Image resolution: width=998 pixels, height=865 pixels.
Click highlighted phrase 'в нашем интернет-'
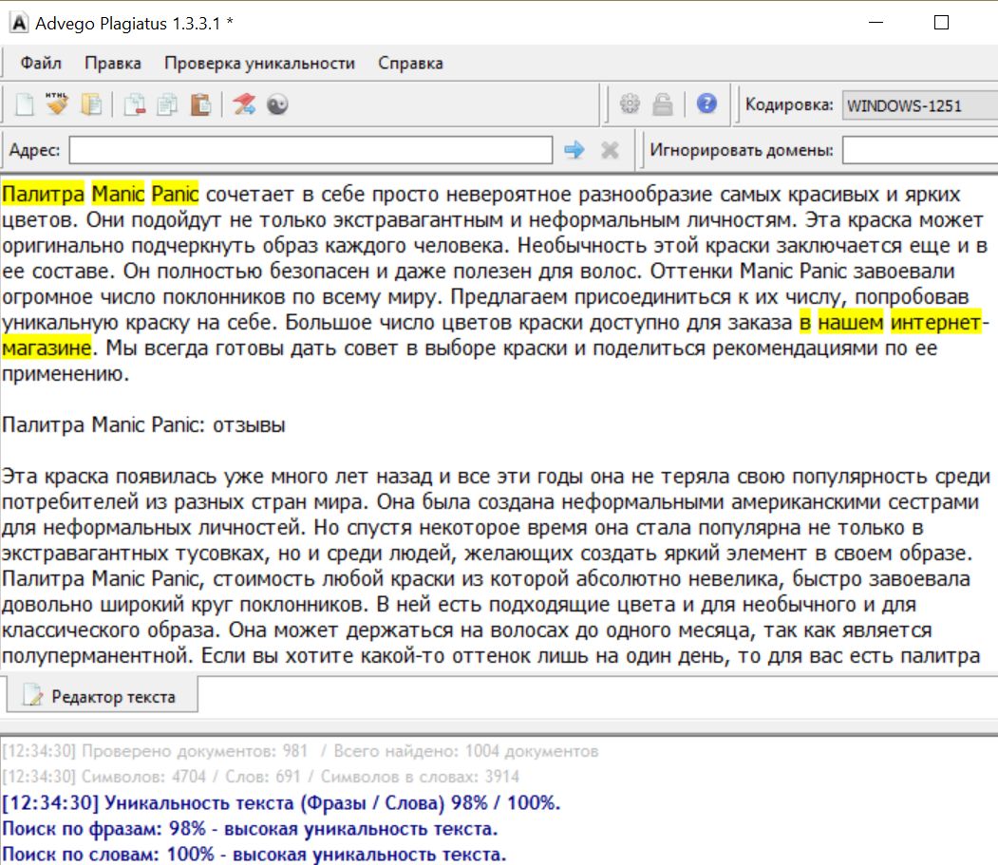pyautogui.click(x=894, y=323)
